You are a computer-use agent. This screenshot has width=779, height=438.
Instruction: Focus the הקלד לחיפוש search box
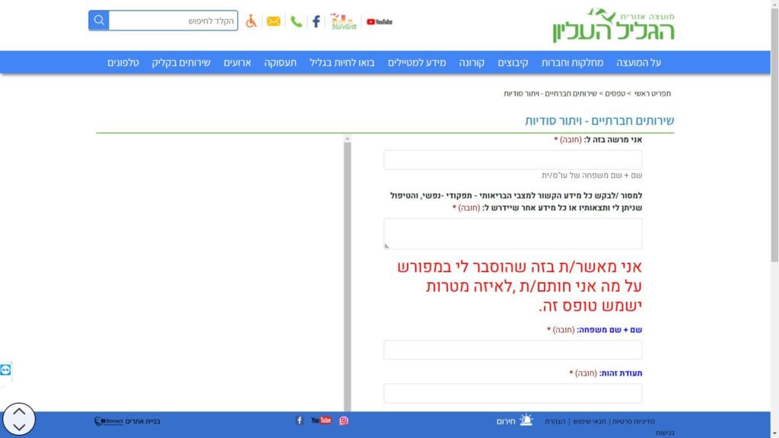tap(173, 21)
